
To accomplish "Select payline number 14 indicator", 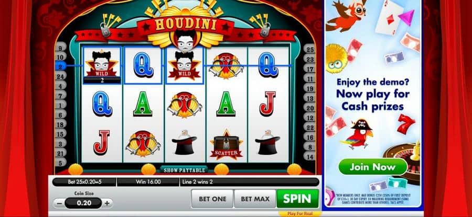I will click(310, 156).
